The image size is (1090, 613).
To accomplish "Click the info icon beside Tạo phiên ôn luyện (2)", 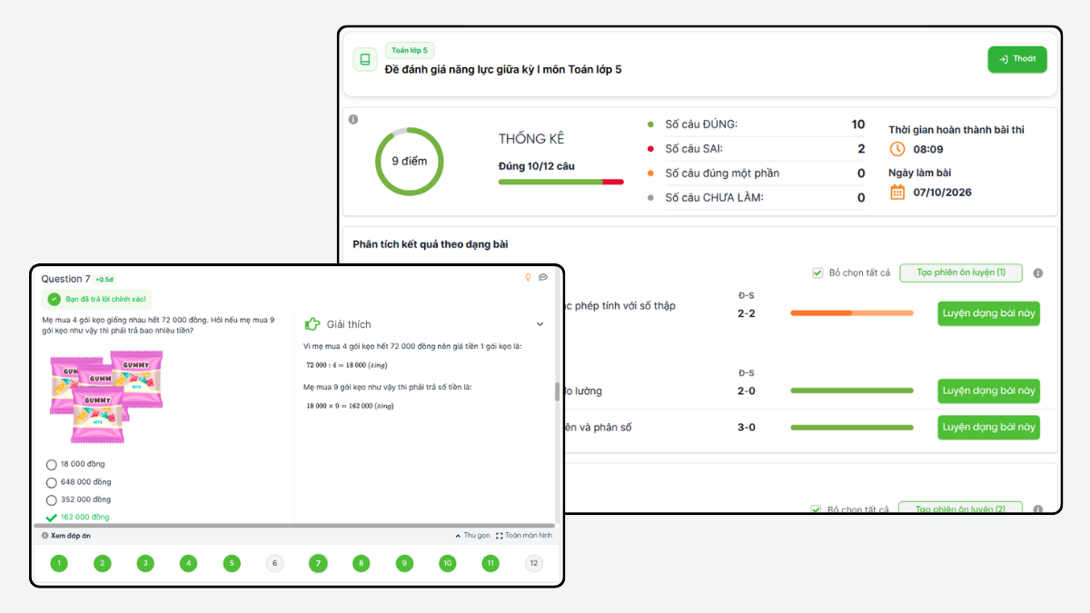I will [1038, 510].
